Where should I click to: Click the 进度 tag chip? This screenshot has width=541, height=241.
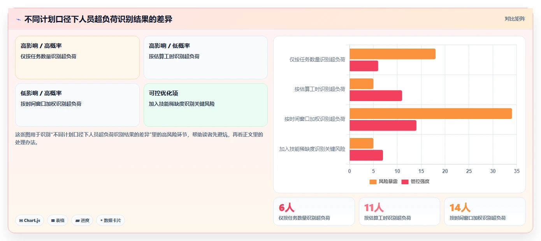(82, 220)
